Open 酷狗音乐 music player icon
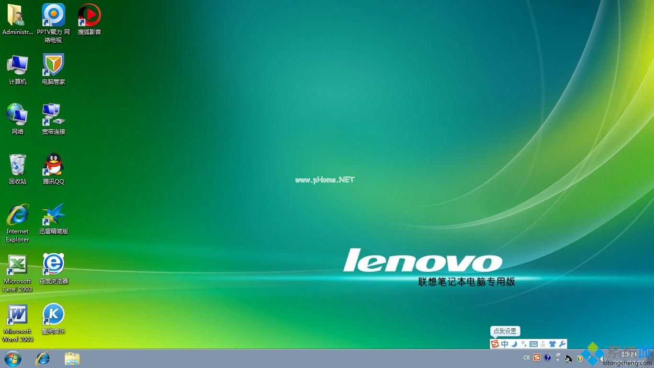This screenshot has width=654, height=368. [x=53, y=318]
